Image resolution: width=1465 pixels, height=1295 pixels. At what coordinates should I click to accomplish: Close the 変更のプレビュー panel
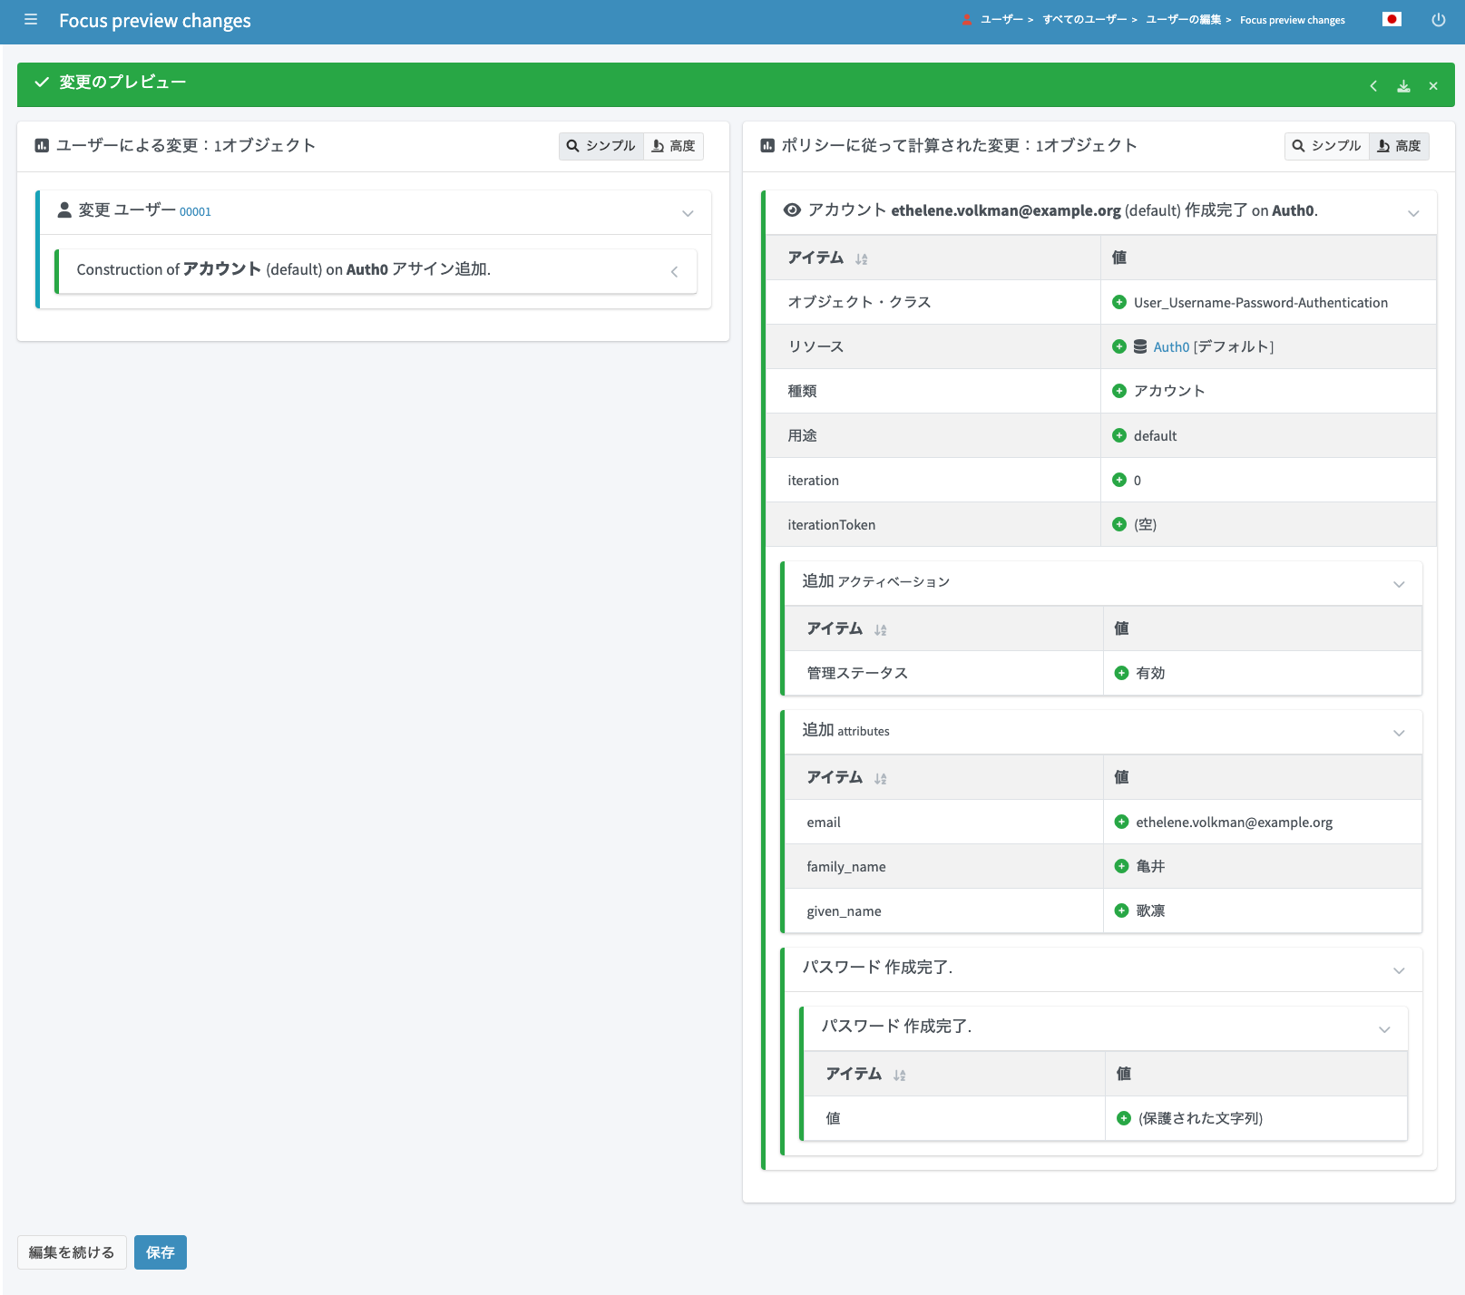tap(1433, 86)
